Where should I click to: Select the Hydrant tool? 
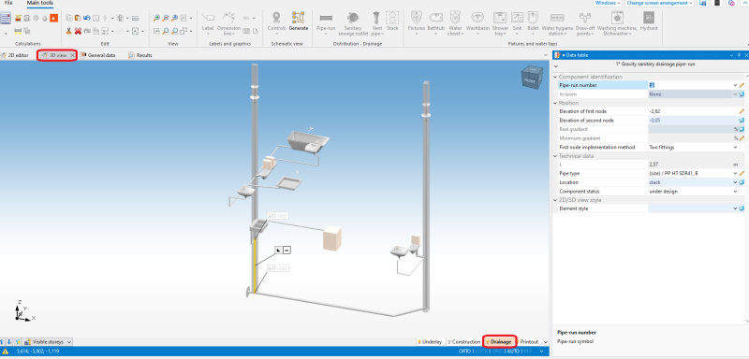(x=649, y=21)
